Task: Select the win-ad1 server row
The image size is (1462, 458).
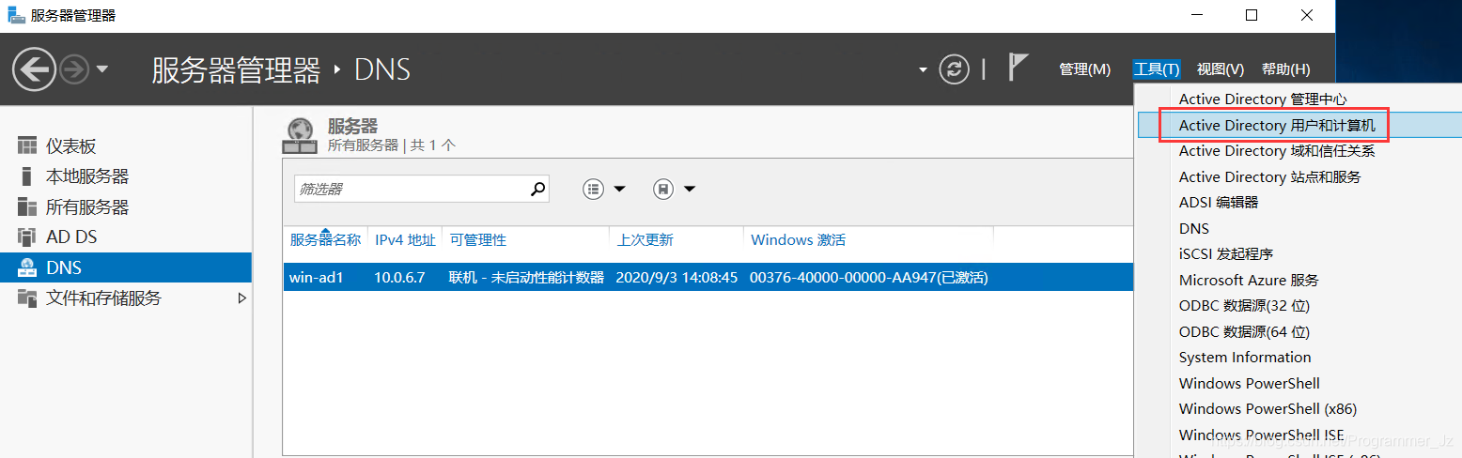Action: (708, 278)
